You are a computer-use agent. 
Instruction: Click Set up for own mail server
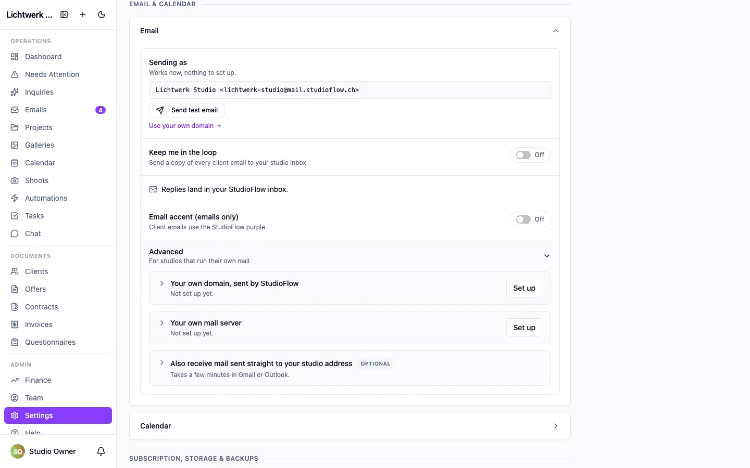[x=524, y=328]
